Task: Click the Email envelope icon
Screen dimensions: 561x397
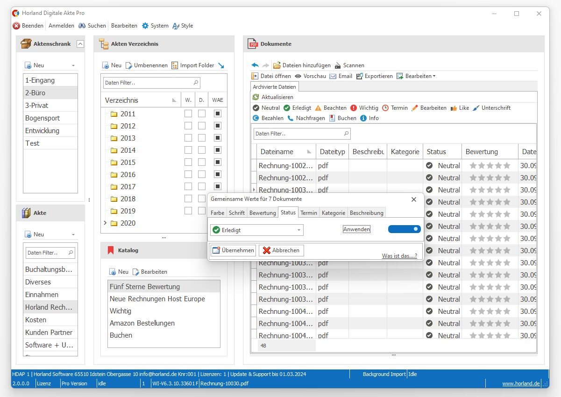Action: tap(333, 76)
